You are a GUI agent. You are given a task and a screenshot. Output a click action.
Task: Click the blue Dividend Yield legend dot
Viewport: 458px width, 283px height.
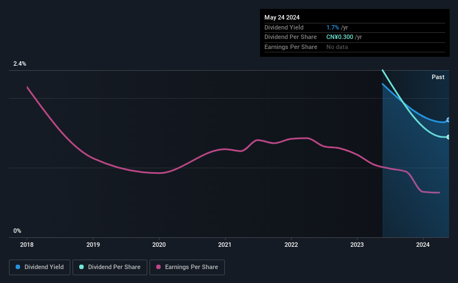pos(18,267)
